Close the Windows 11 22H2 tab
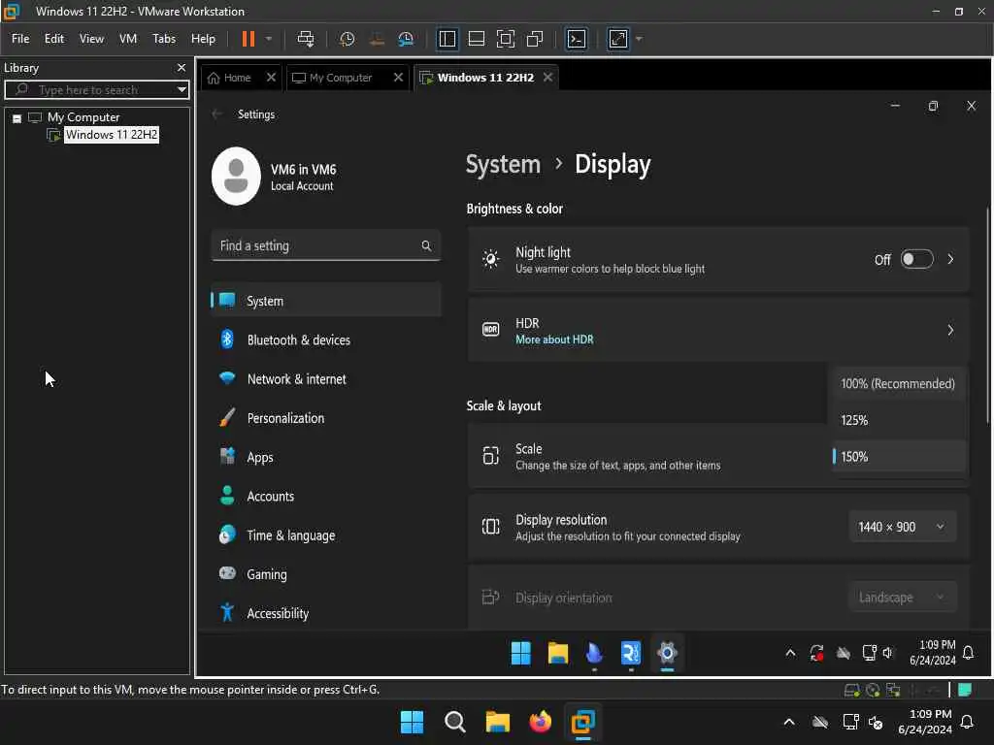This screenshot has height=745, width=994. point(547,78)
